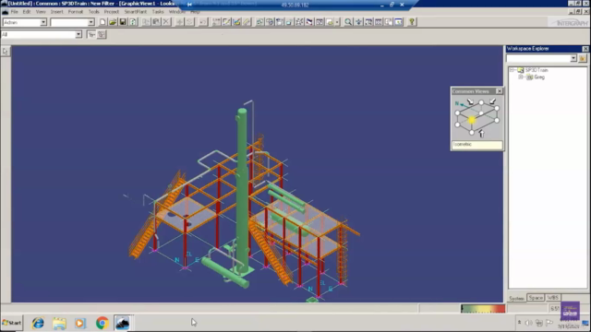Image resolution: width=591 pixels, height=332 pixels.
Task: Click the Isometric view name field
Action: (476, 145)
